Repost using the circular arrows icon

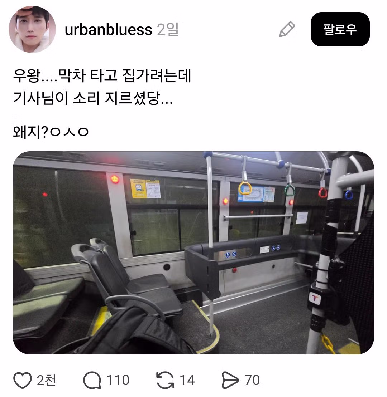click(165, 380)
